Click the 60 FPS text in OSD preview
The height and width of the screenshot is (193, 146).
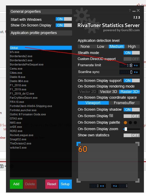click(x=83, y=149)
